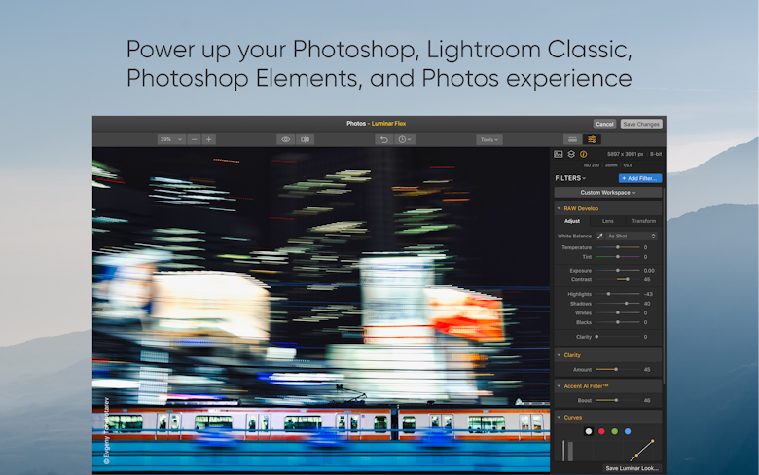Click the curve graph upper point
This screenshot has height=475, width=759.
point(653,441)
